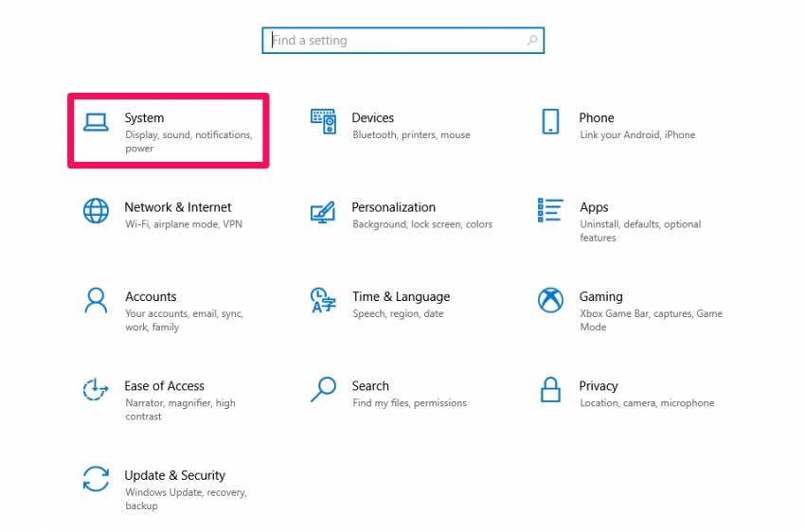Image resolution: width=805 pixels, height=532 pixels.
Task: Open the Ease of Access icon
Action: click(96, 389)
